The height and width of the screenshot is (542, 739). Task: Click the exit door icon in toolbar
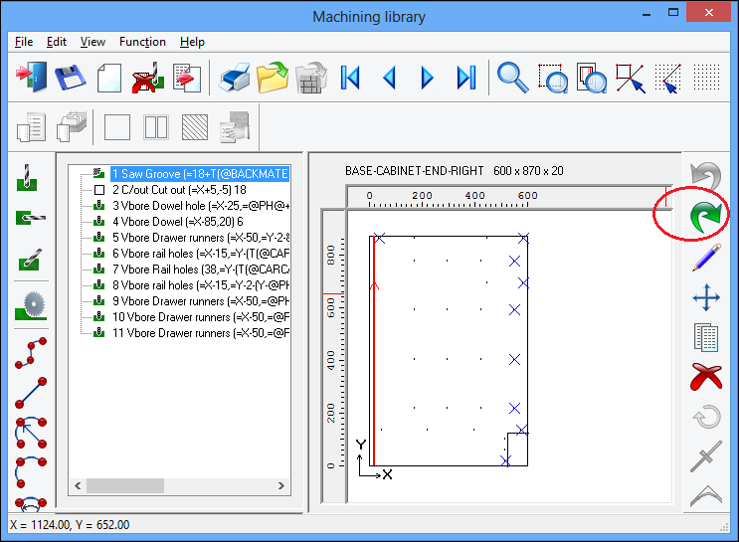31,78
